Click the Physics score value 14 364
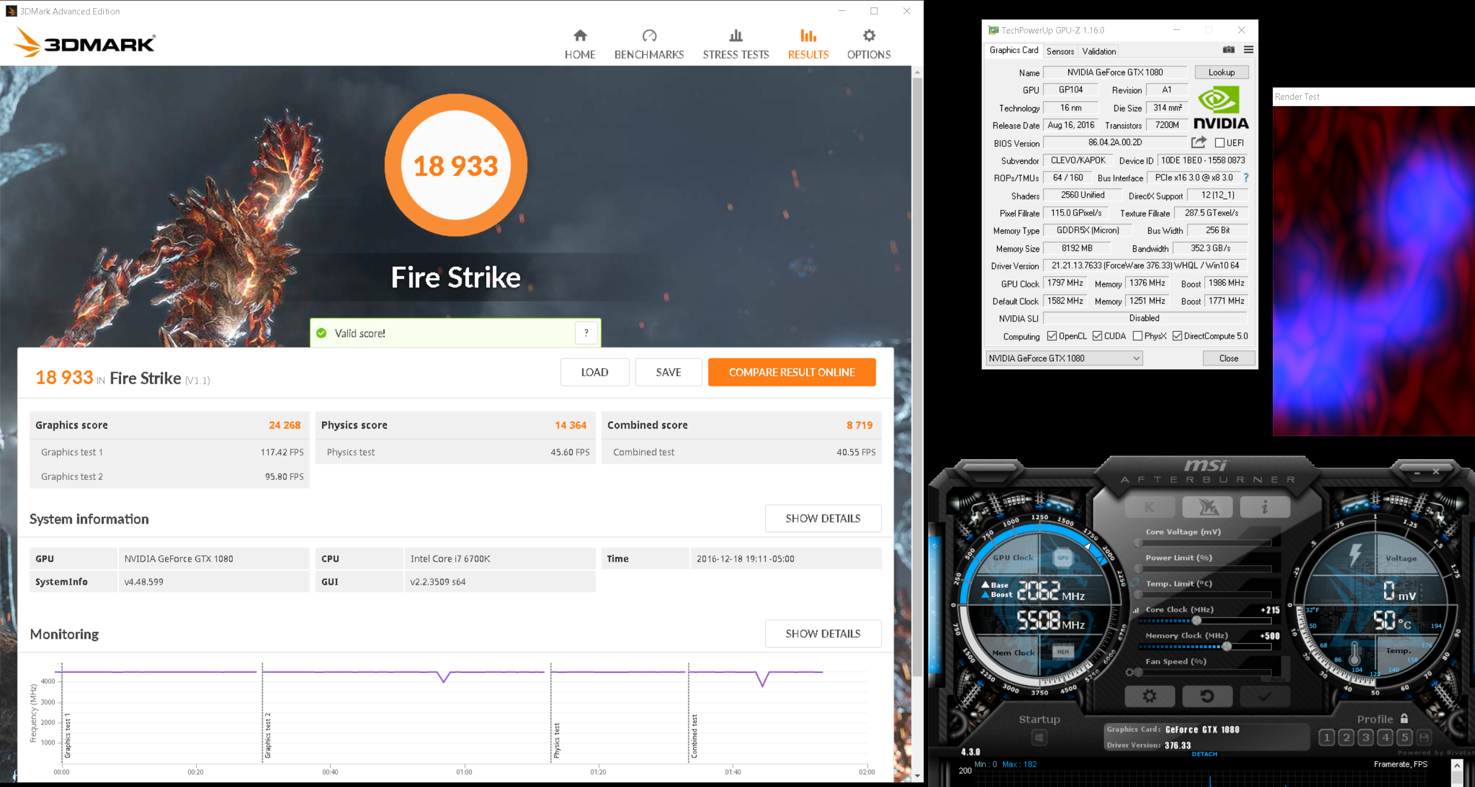The height and width of the screenshot is (787, 1475). (x=570, y=425)
